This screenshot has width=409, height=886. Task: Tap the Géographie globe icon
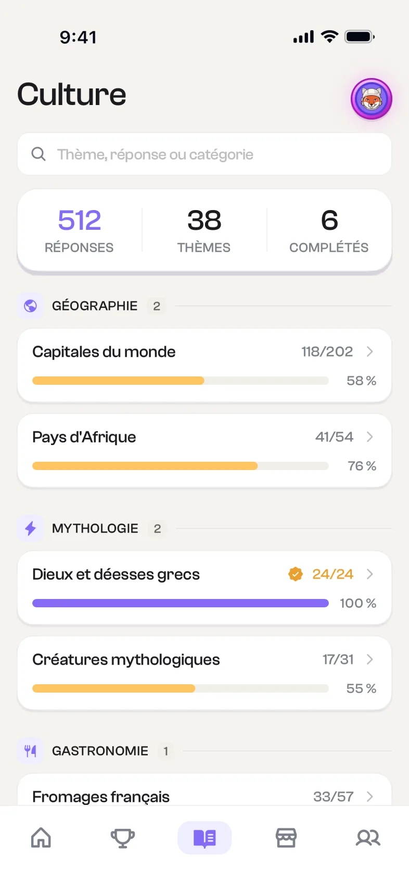(x=30, y=306)
